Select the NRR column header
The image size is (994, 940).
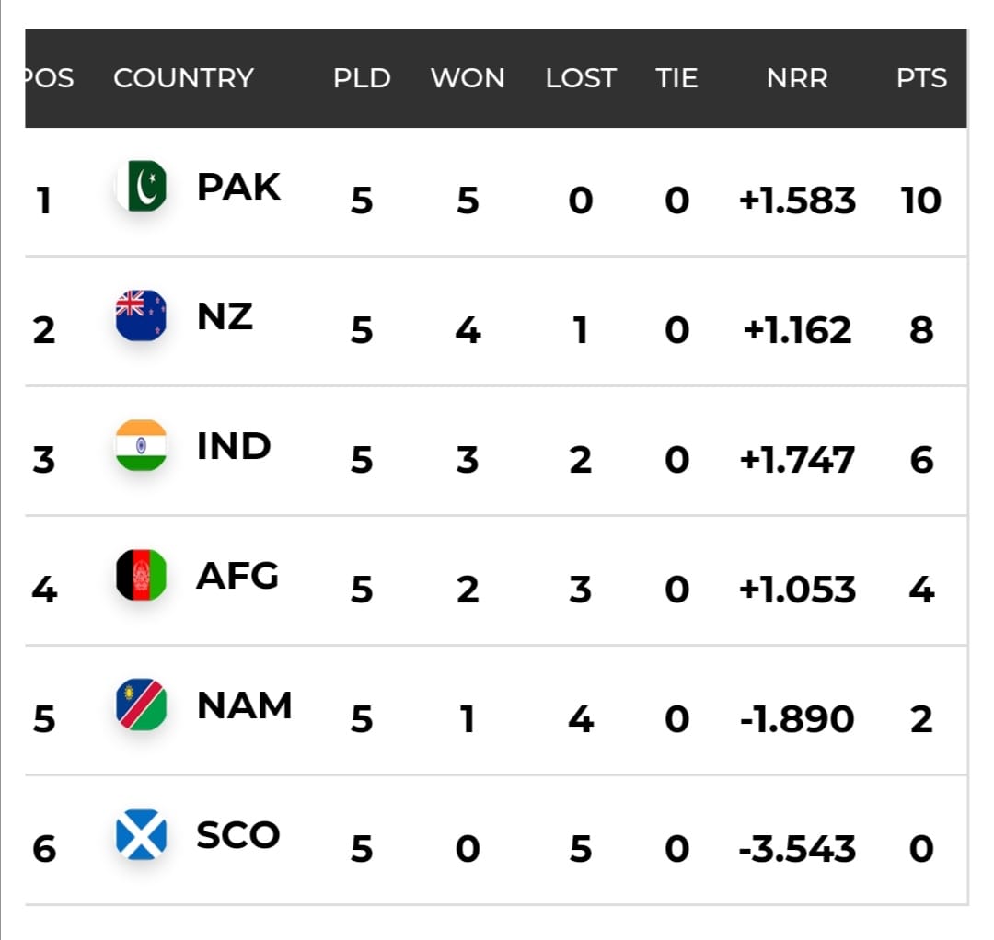[797, 78]
